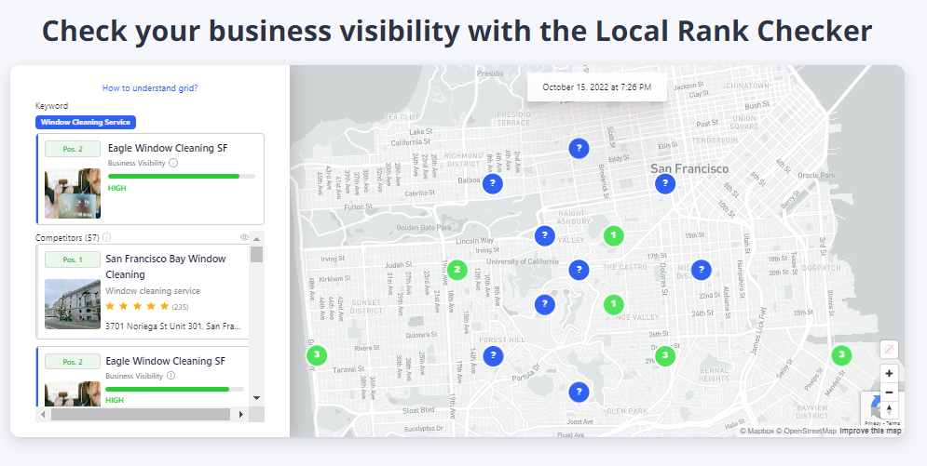Open the Mapbox attribution link
927x466 pixels.
pyautogui.click(x=757, y=432)
